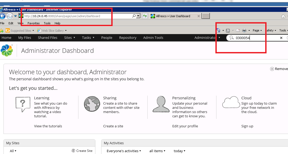Click the 'Edit your profile' link
This screenshot has width=288, height=154.
tap(185, 126)
